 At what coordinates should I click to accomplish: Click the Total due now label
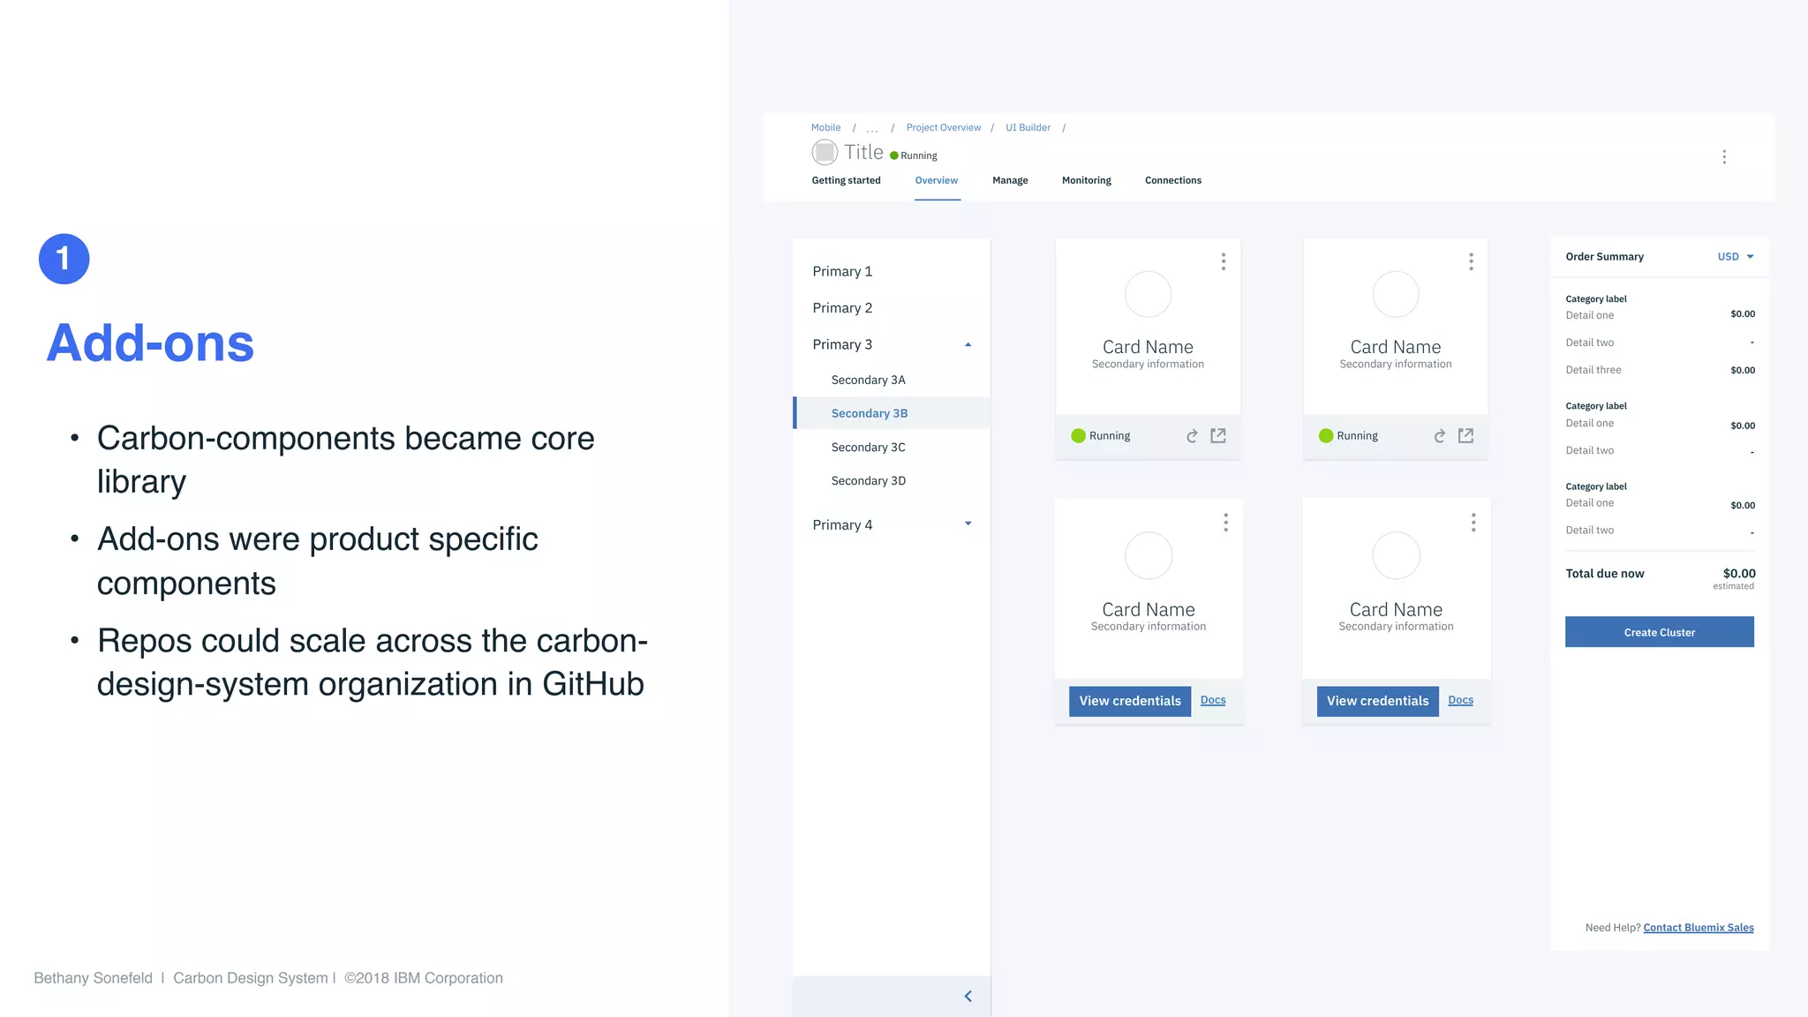point(1605,574)
